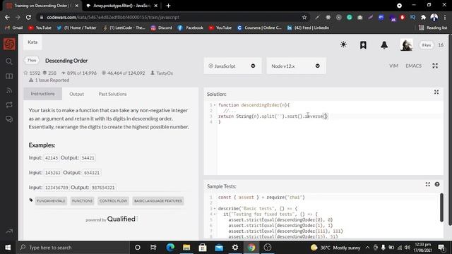Click the taskbar search box
Screen dimensions: 452x254
coord(73,248)
